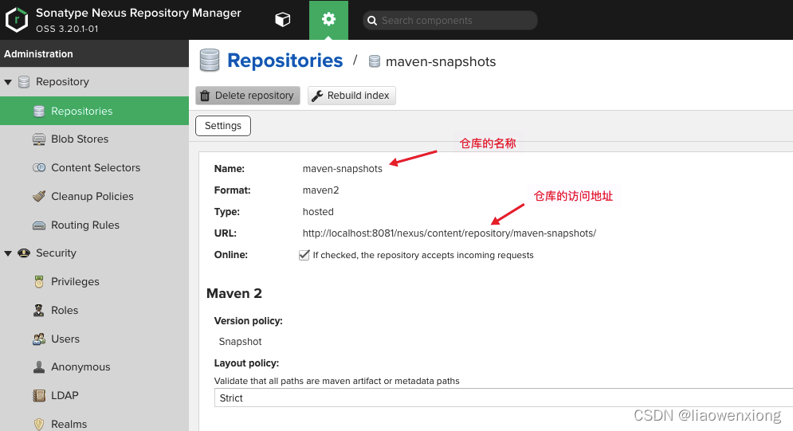Collapse the Repository tree section
The width and height of the screenshot is (793, 431).
tap(8, 82)
